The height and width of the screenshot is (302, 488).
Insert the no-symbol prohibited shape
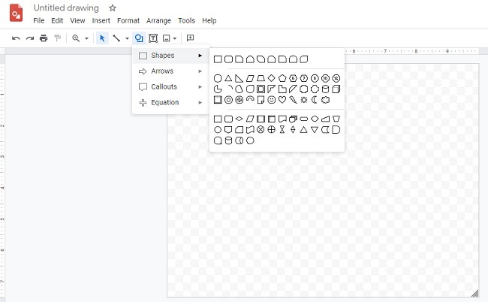(x=239, y=100)
